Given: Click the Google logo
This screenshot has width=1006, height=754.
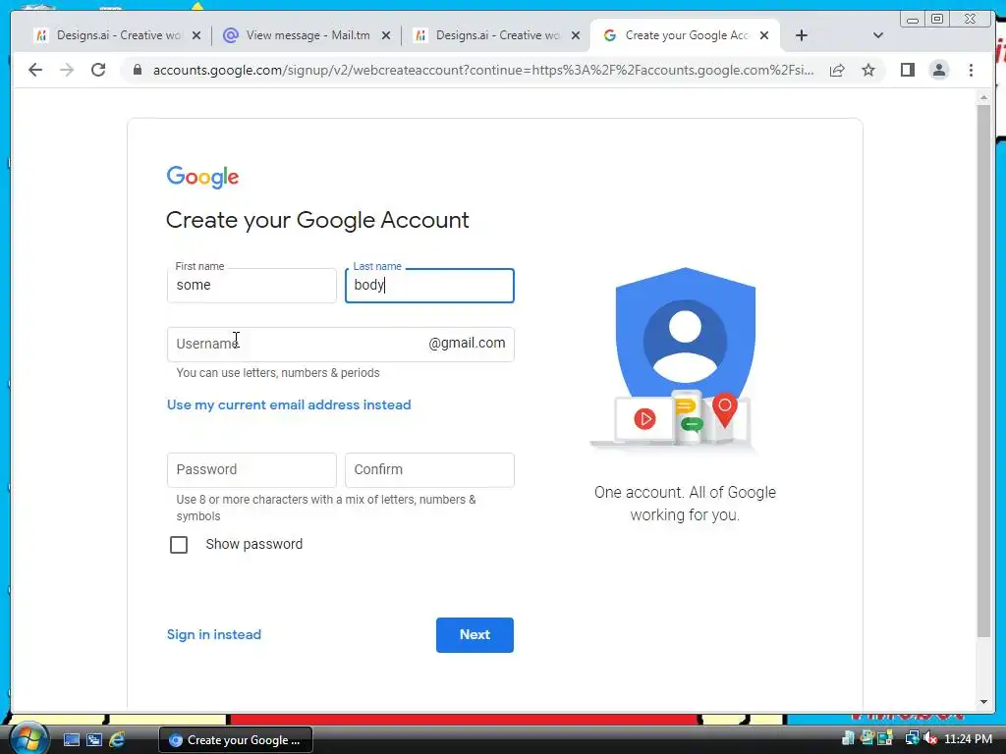Looking at the screenshot, I should (x=202, y=177).
